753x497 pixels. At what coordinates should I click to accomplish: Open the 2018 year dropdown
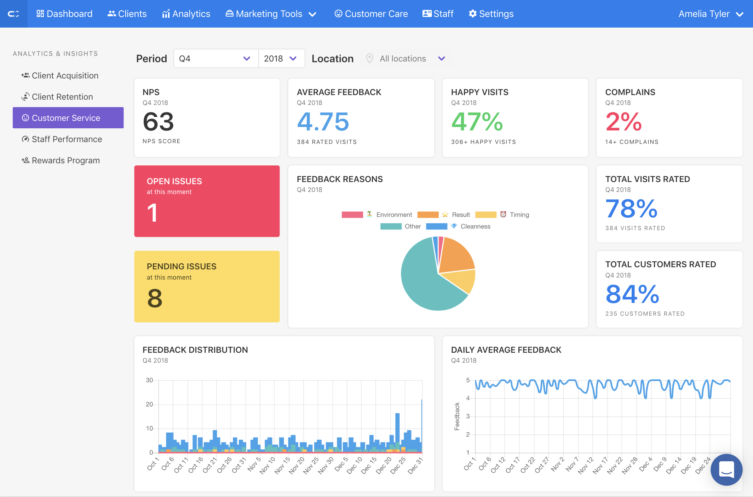tap(281, 59)
